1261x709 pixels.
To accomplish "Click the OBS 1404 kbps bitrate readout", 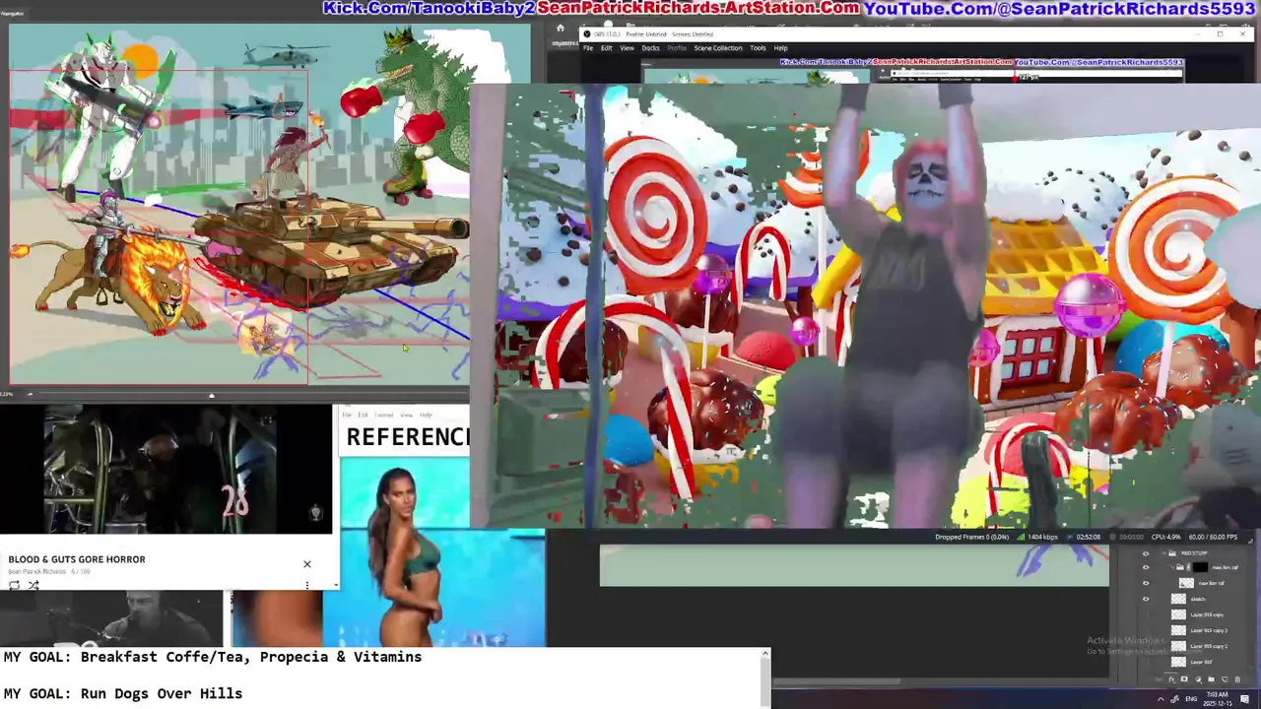I will point(1042,537).
